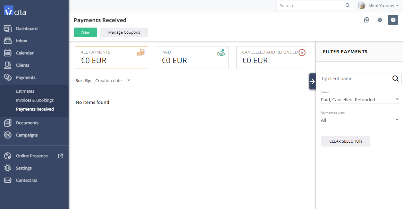The image size is (403, 209).
Task: Open Online Presence external link icon
Action: (60, 156)
